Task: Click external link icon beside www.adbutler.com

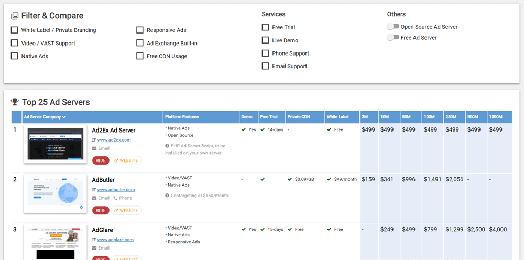Action: click(94, 190)
